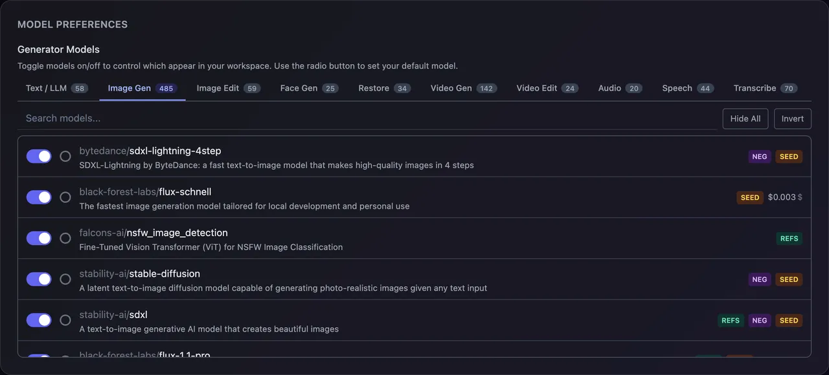This screenshot has height=375, width=829.
Task: Click the SDXL-Lightning by ByteDance description text
Action: pos(277,166)
